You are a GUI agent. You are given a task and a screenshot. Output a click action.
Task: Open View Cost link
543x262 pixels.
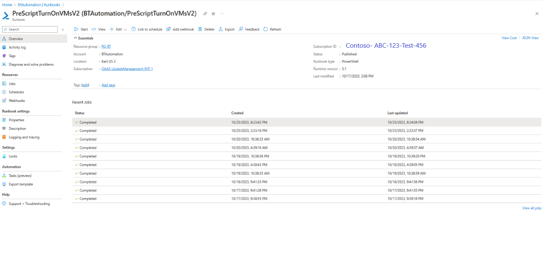coord(509,38)
